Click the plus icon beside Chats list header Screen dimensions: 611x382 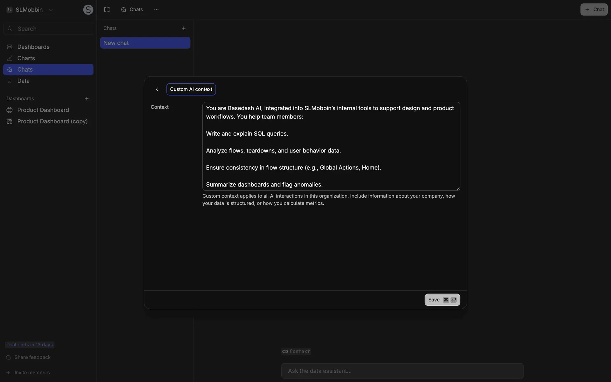pos(184,28)
